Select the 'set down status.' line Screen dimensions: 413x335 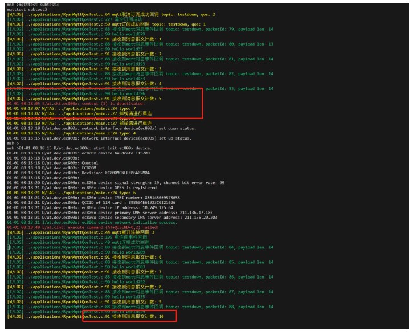[101, 129]
